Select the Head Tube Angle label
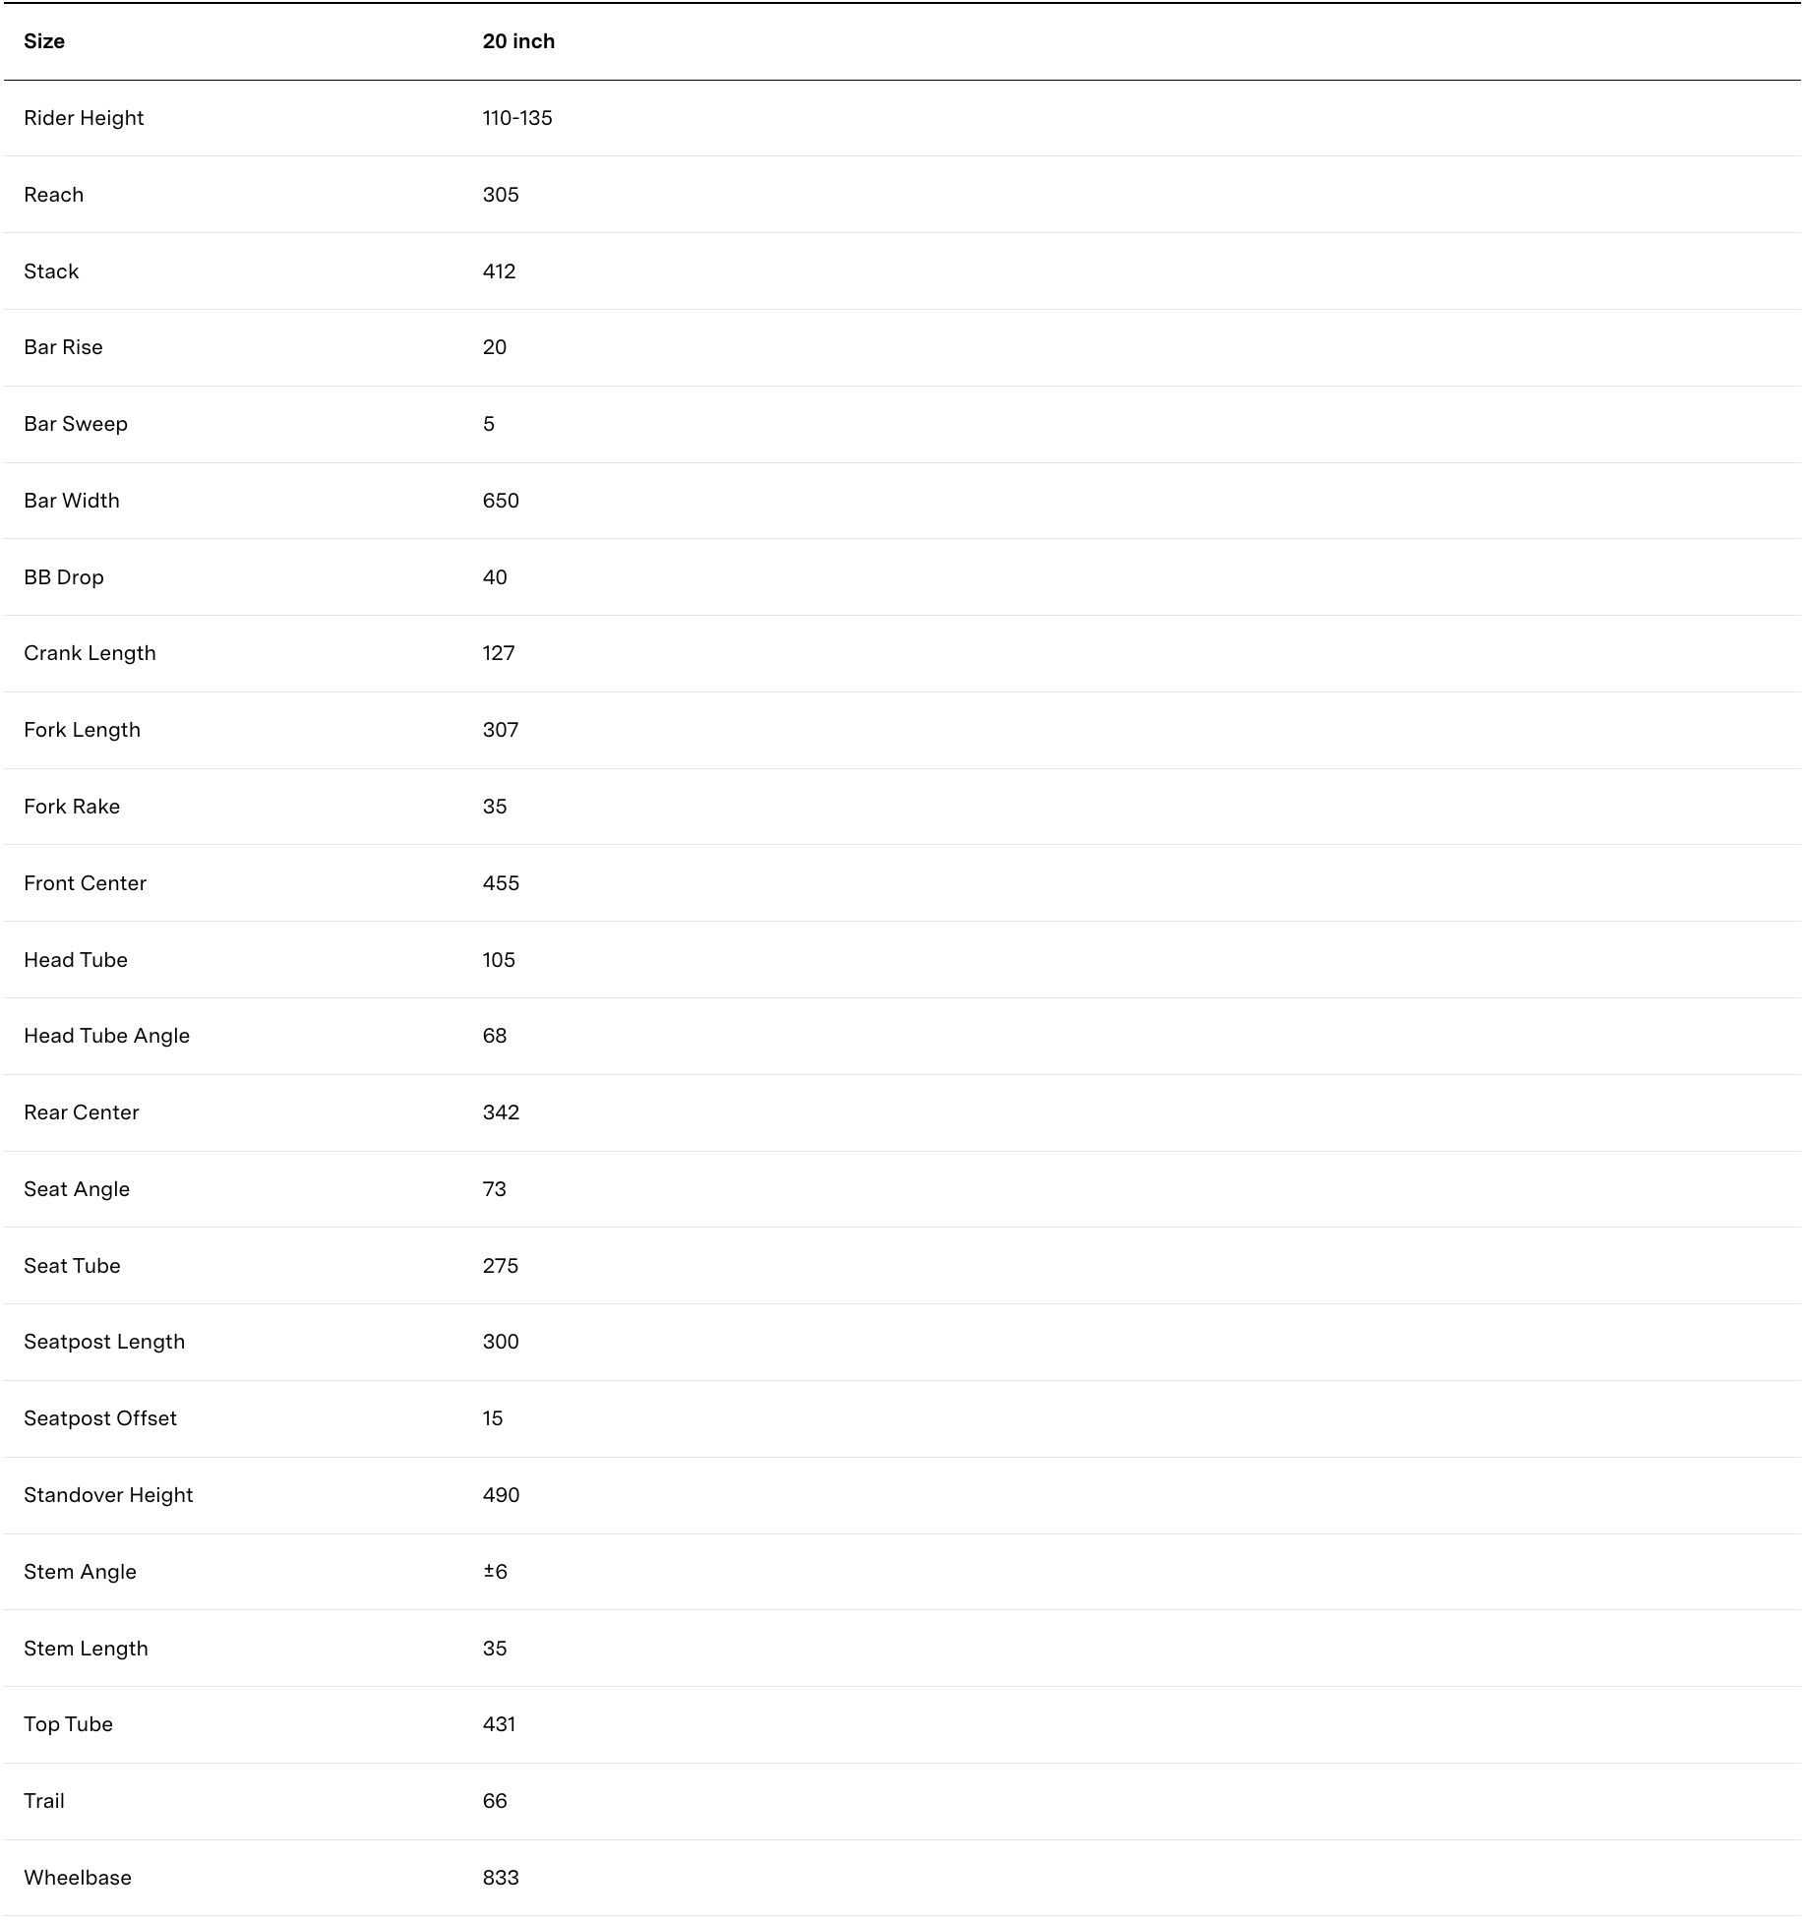 106,1036
